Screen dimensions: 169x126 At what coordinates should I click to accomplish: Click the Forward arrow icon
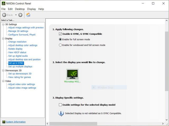pos(20,15)
